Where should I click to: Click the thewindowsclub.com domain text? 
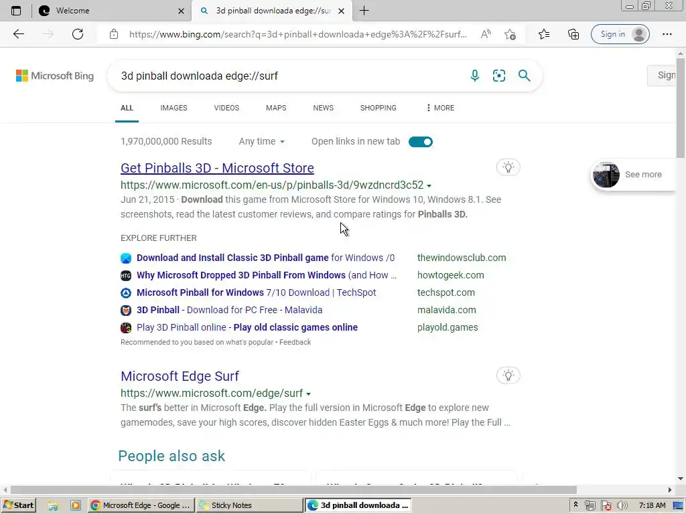462,258
